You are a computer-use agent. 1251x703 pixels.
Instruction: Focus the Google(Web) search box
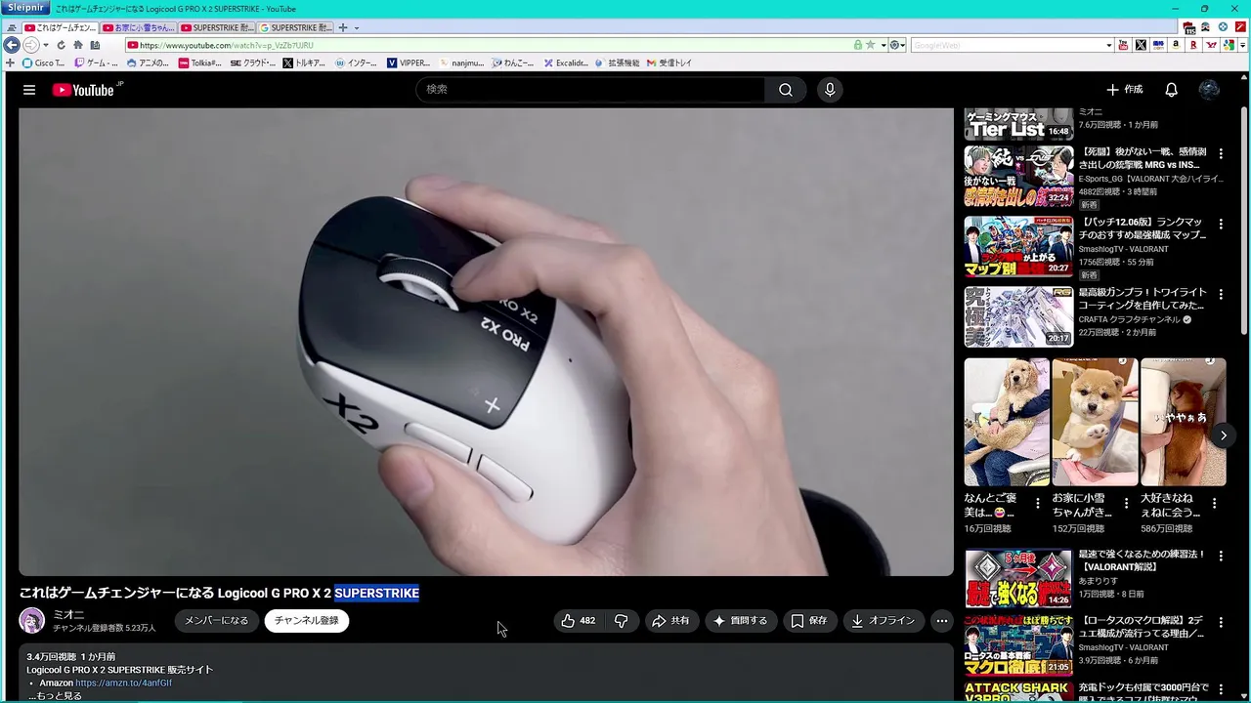pos(1007,45)
